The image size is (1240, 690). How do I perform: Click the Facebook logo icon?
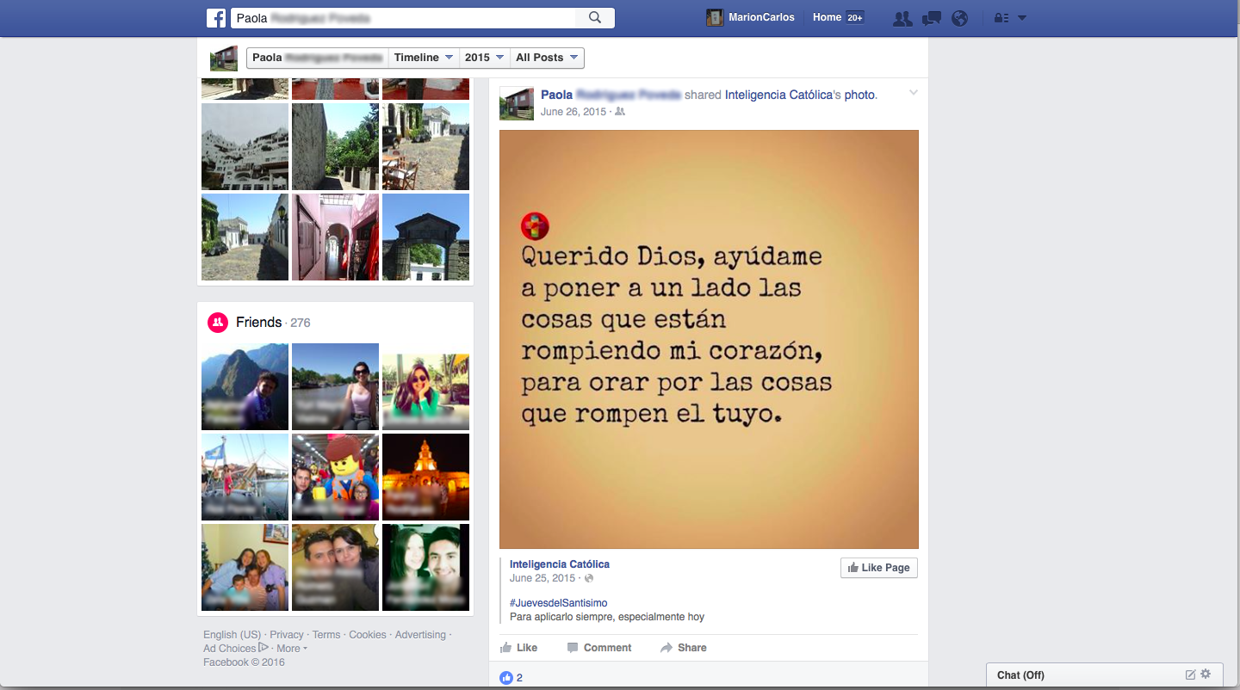(x=215, y=18)
